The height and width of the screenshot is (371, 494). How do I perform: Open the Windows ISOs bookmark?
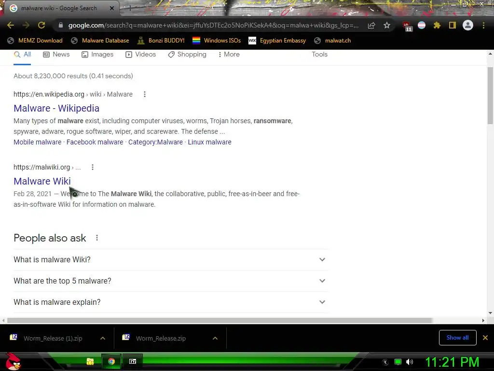[x=217, y=41]
